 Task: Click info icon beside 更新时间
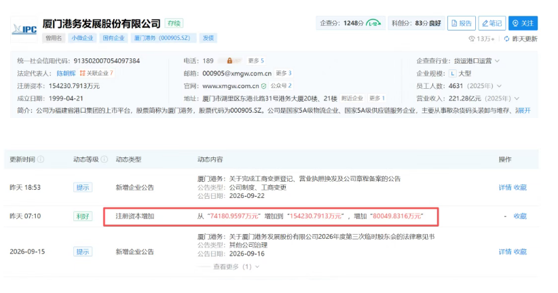pyautogui.click(x=41, y=159)
